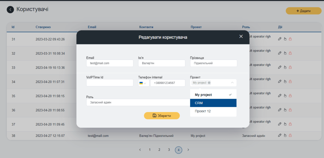Image resolution: width=324 pixels, height=158 pixels.
Task: Click the hand icon in row 35
Action: 285,96
